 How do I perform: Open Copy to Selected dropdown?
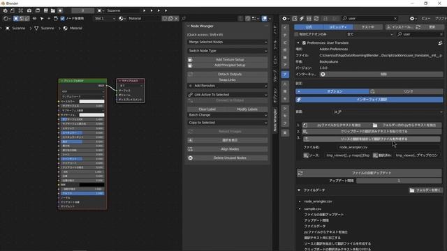(x=228, y=123)
